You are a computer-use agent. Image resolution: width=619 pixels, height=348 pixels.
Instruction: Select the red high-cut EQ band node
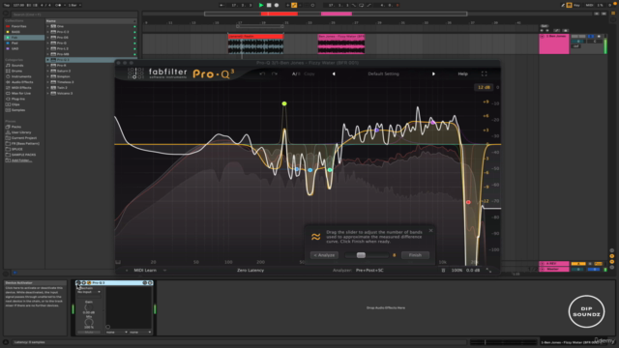click(468, 202)
